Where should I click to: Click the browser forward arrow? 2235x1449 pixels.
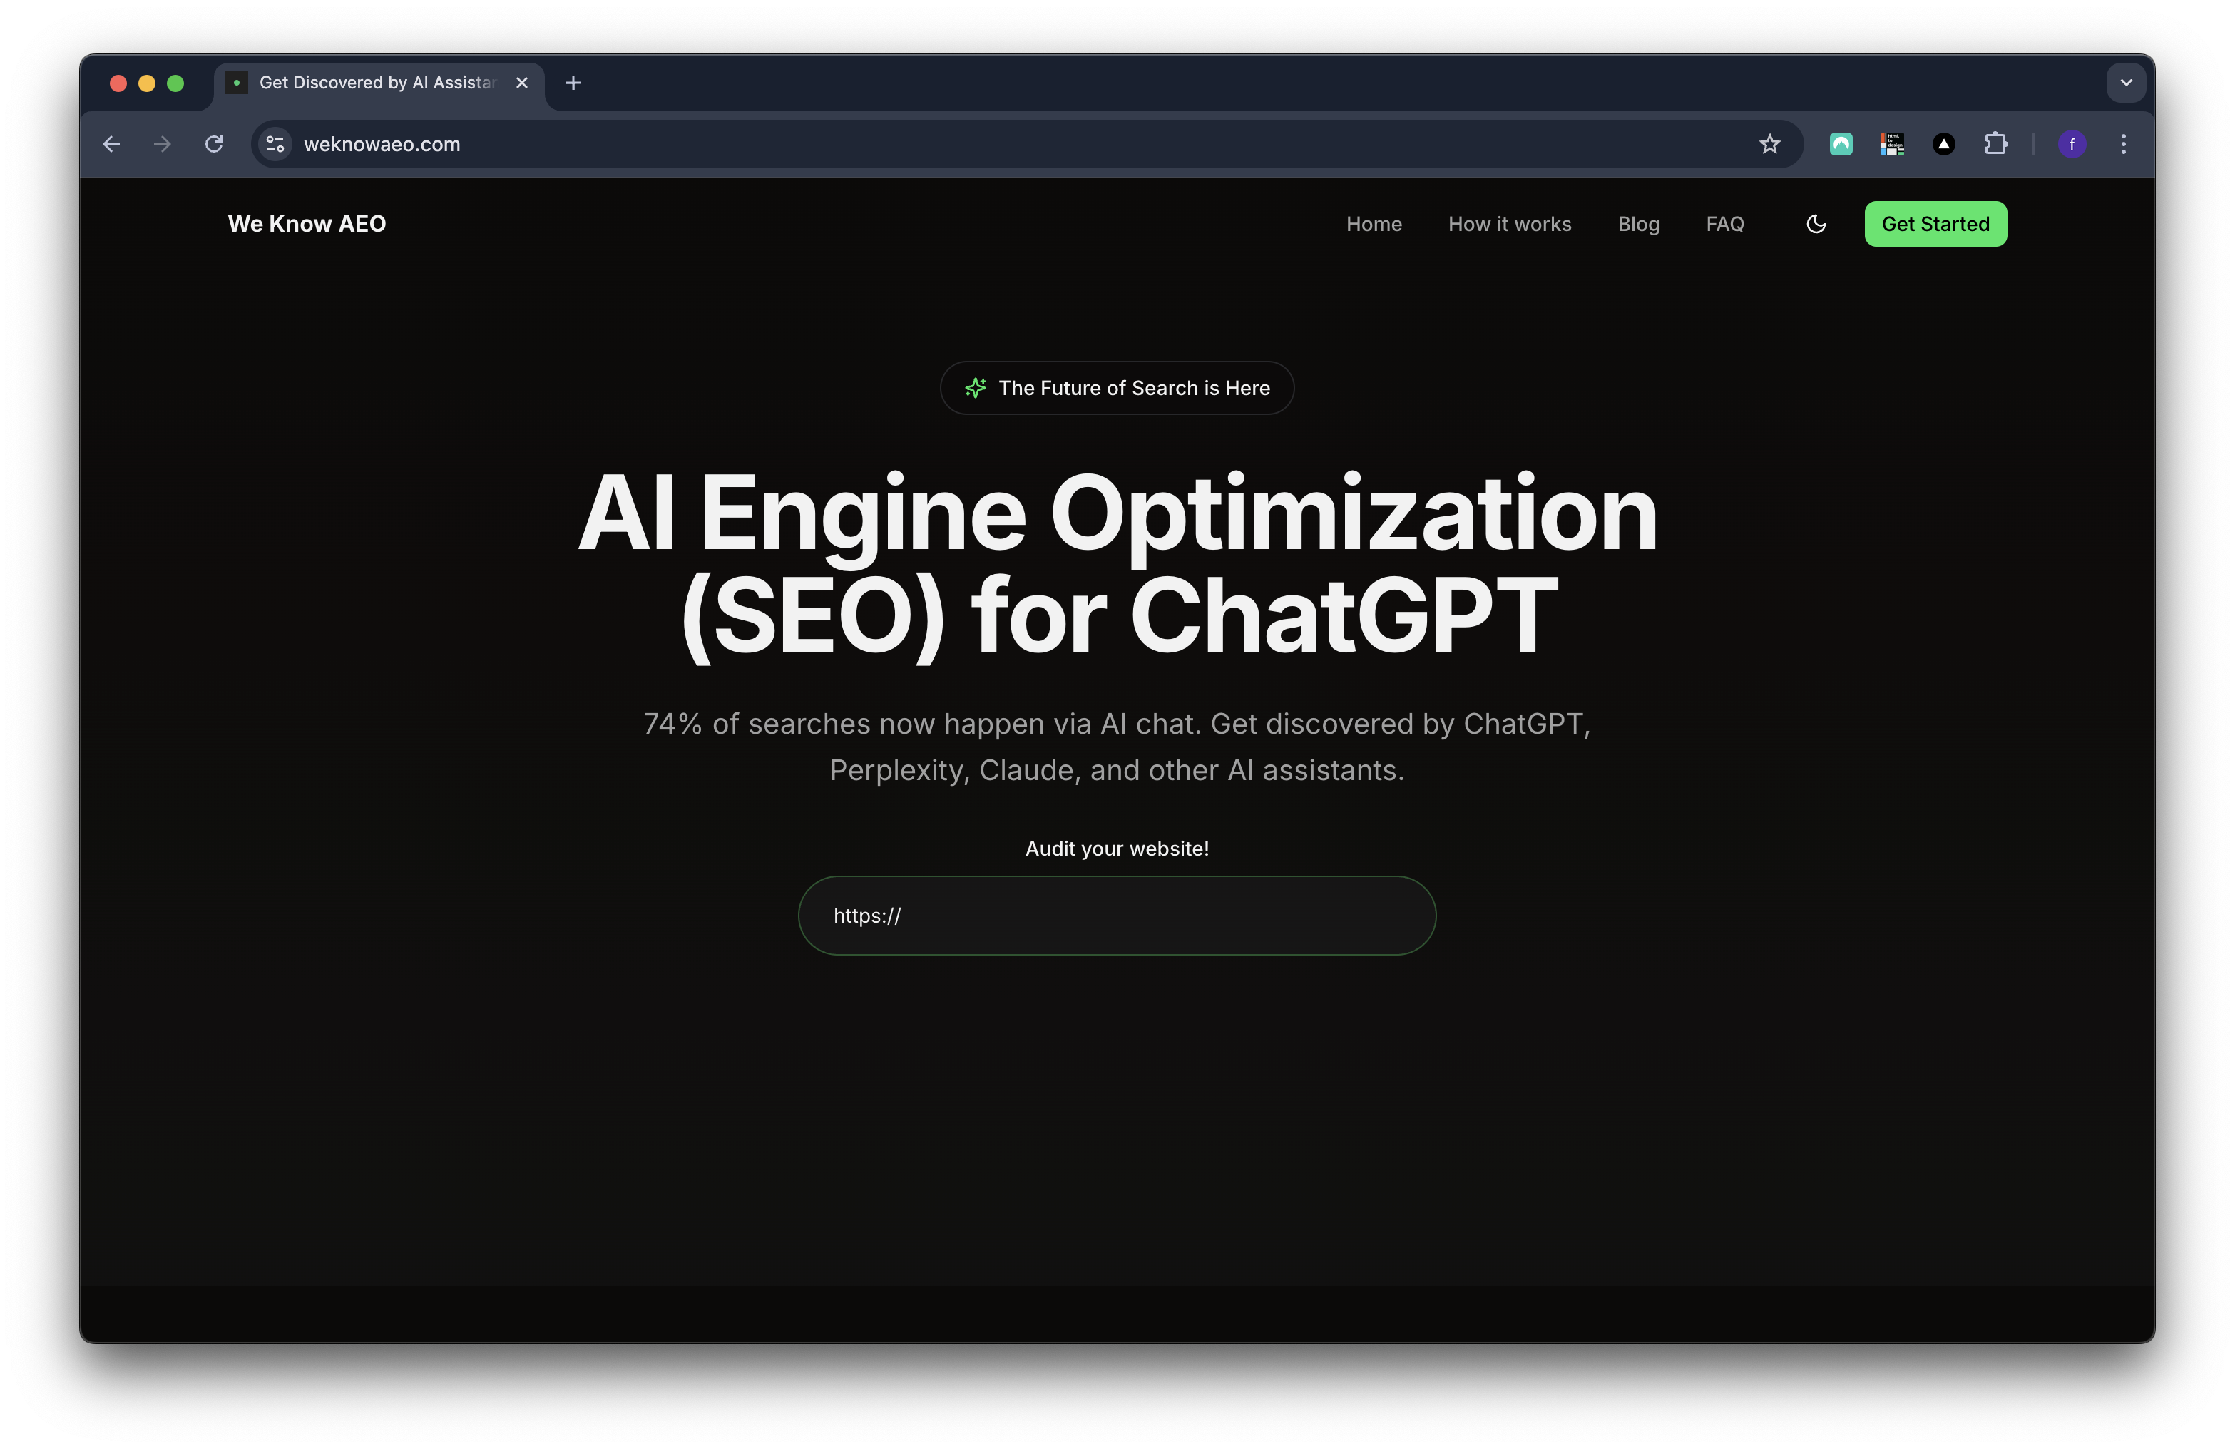163,145
